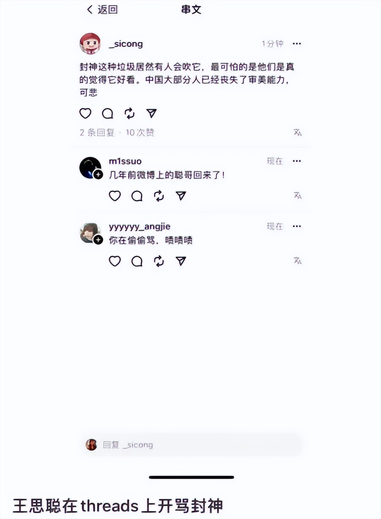Follow yyyyyy_angjie via avatar plus badge

pyautogui.click(x=98, y=240)
